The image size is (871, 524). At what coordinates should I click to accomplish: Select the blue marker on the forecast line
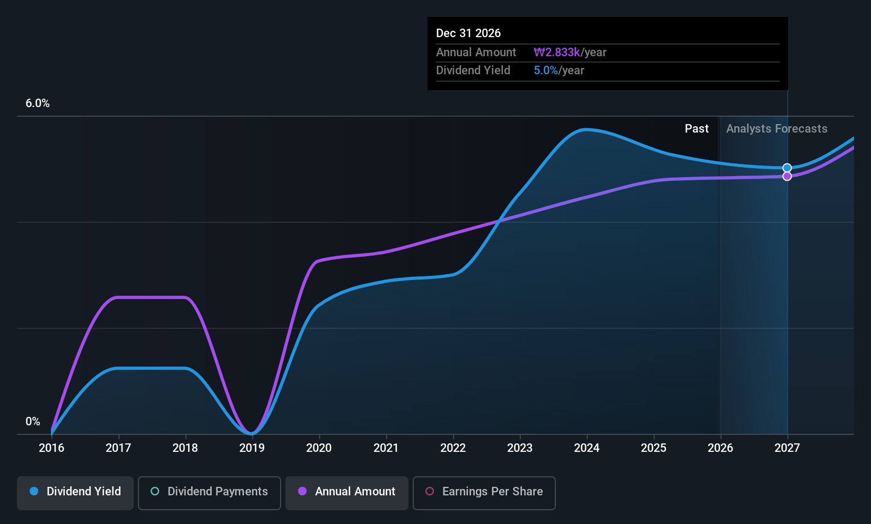787,167
